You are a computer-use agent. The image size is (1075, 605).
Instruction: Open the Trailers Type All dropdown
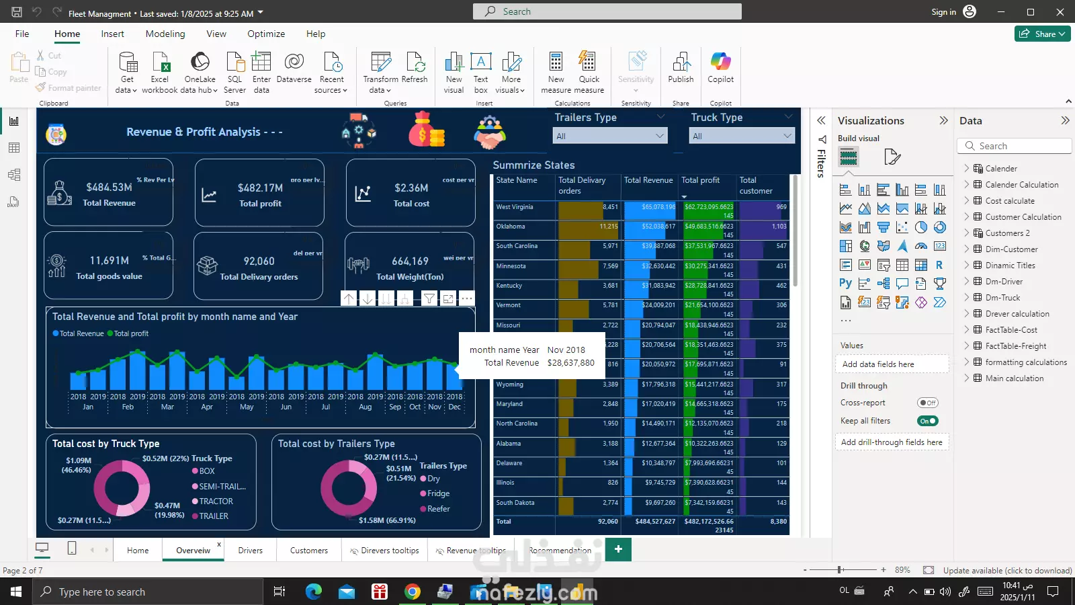pyautogui.click(x=610, y=136)
